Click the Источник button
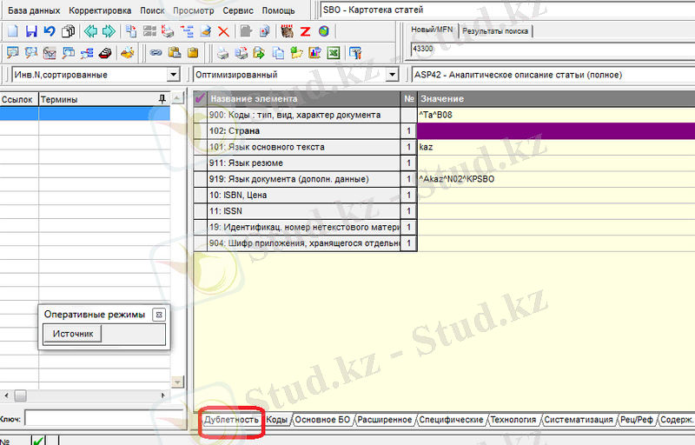Image resolution: width=695 pixels, height=445 pixels. (x=73, y=334)
